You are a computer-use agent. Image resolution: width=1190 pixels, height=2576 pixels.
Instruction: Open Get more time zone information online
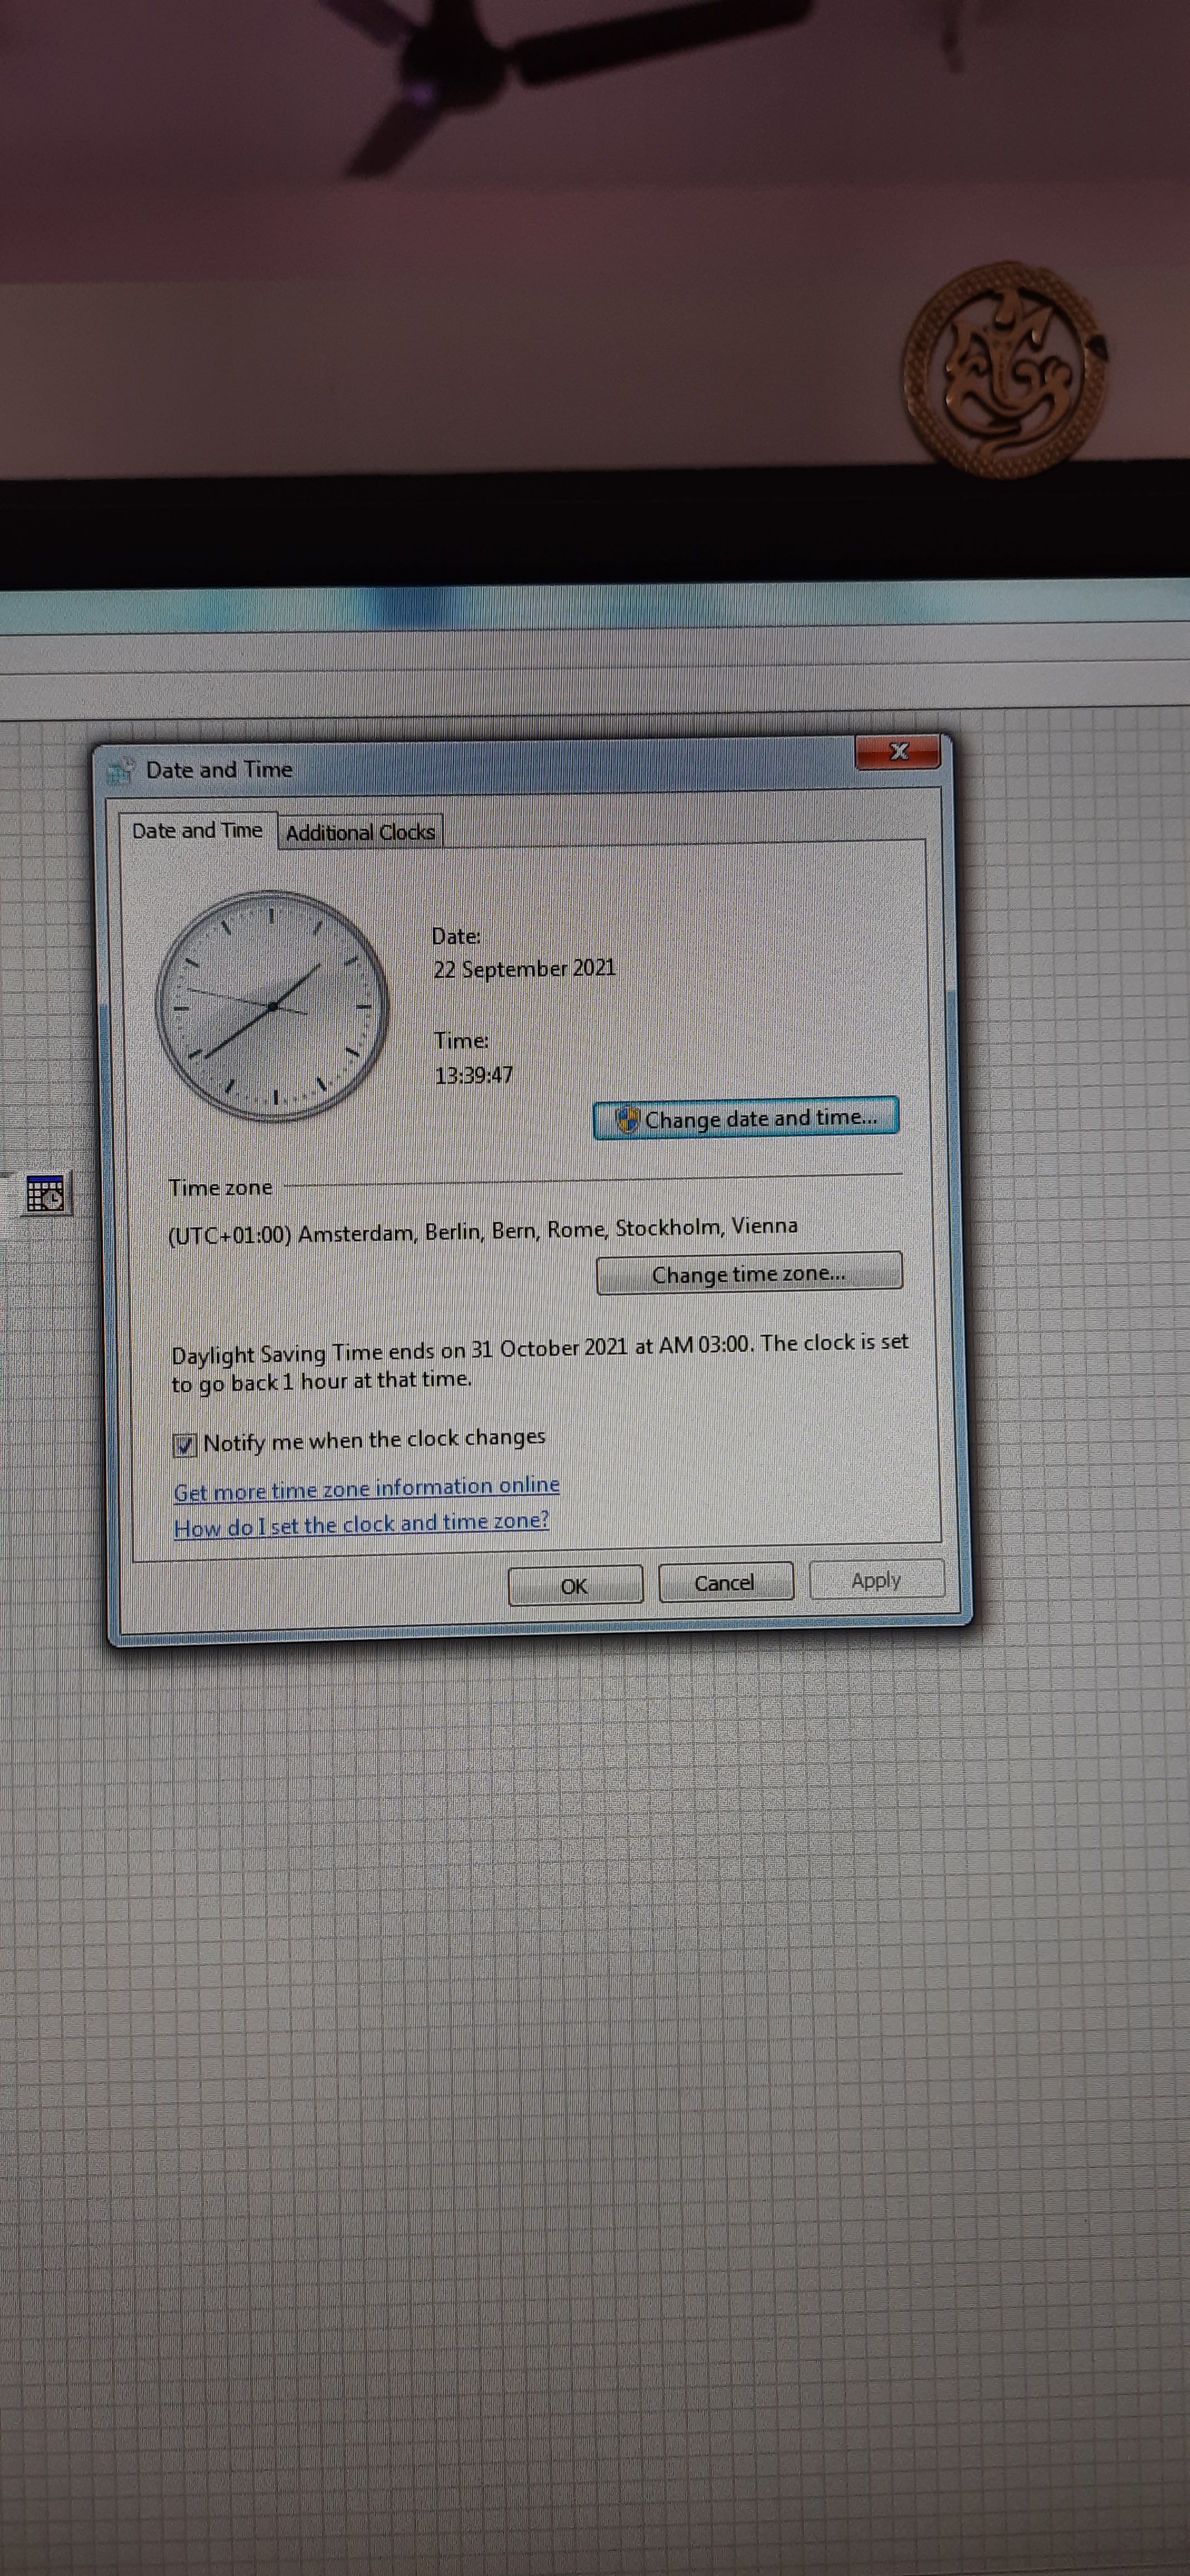click(x=366, y=1487)
